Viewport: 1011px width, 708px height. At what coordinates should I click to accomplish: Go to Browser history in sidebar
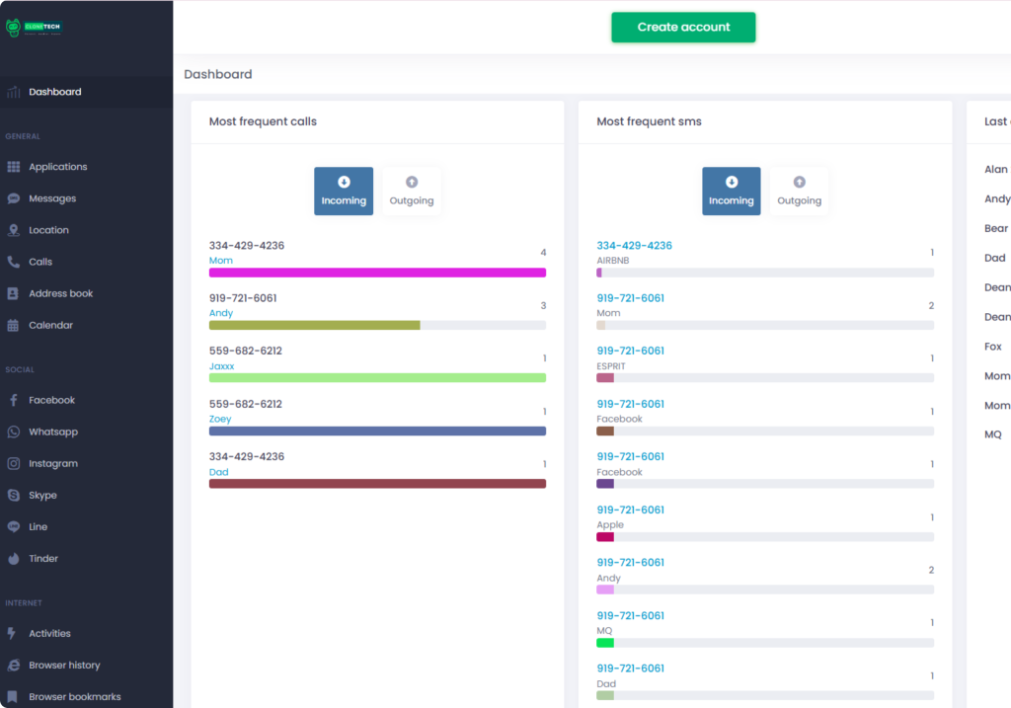(x=64, y=665)
